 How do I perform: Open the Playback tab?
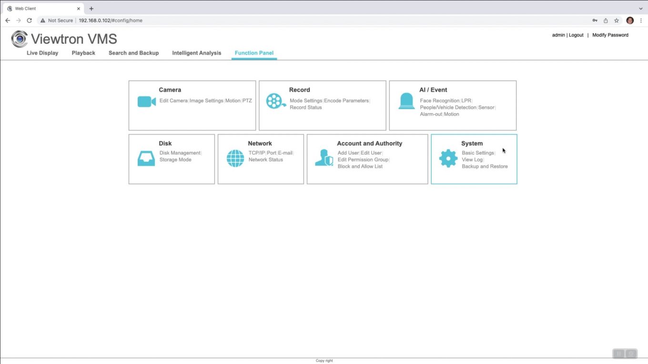[x=83, y=53]
